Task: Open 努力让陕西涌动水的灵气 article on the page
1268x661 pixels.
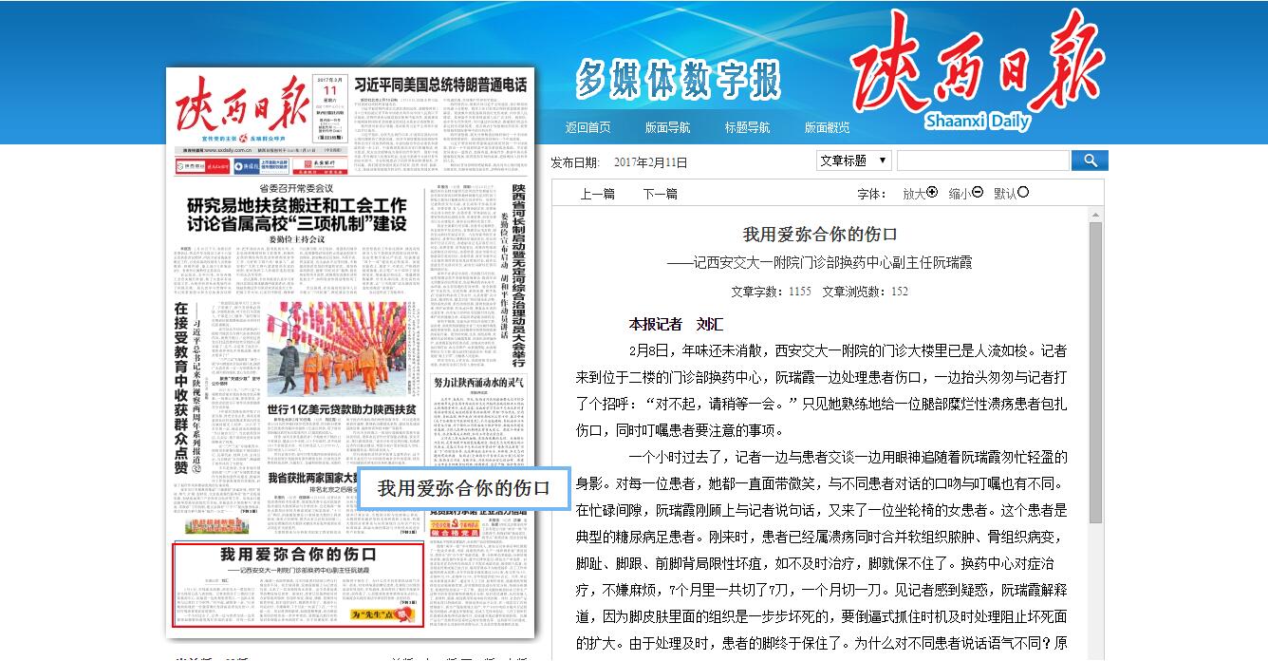Action: coord(479,383)
